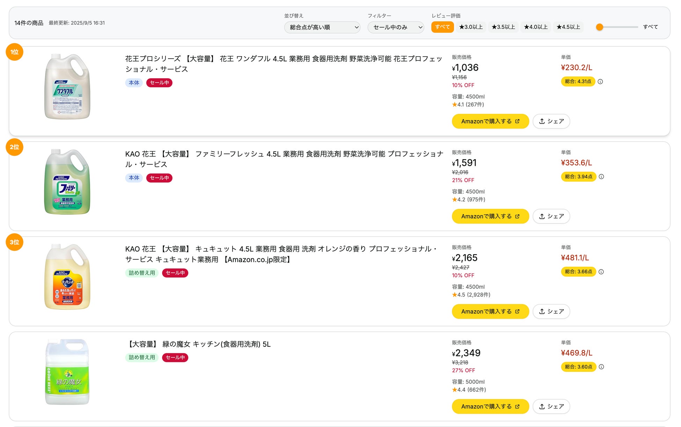The height and width of the screenshot is (427, 681).
Task: Open info icon next to 総合: 3.66点
Action: (601, 272)
